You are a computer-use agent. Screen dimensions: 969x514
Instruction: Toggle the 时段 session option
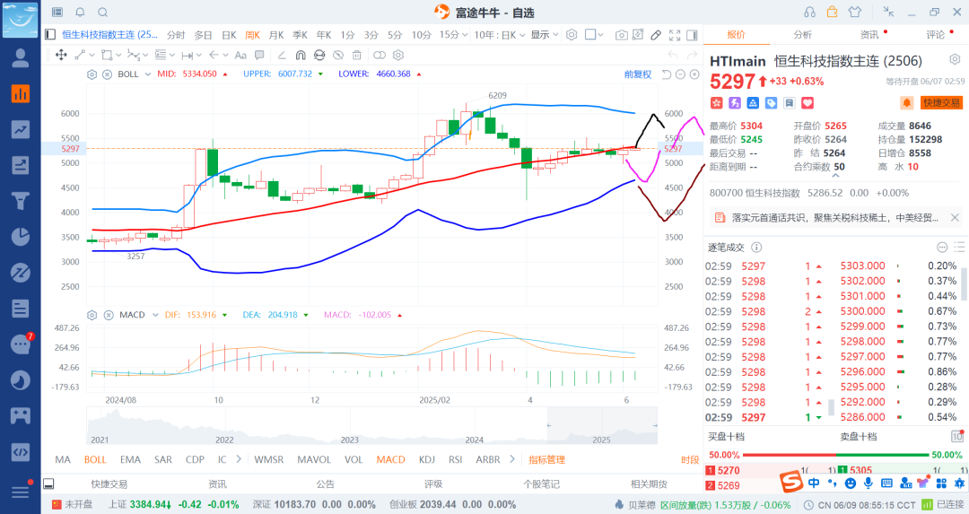(690, 459)
